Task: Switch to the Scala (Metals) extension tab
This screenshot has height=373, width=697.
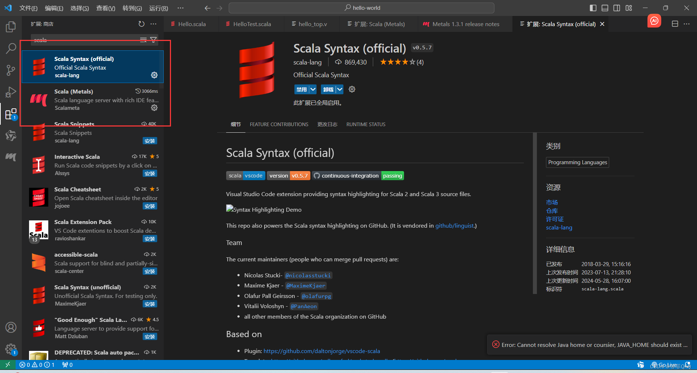Action: [379, 24]
